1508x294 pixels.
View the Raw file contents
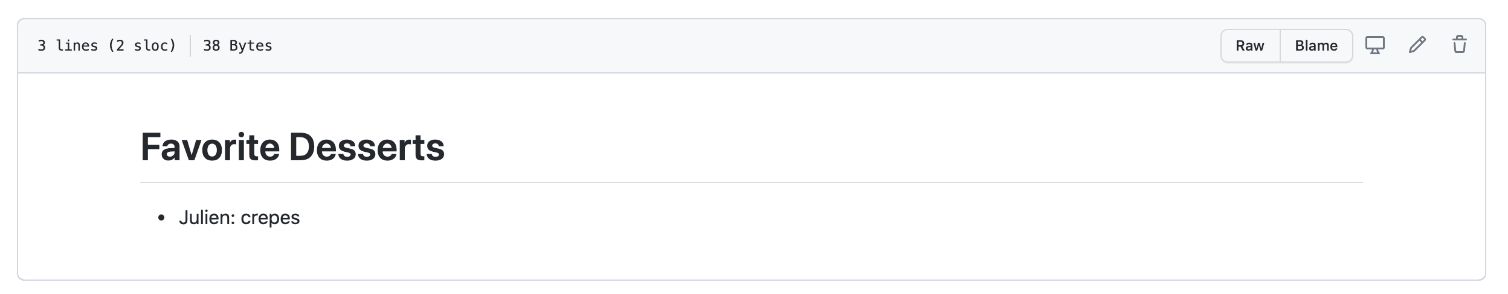tap(1250, 46)
